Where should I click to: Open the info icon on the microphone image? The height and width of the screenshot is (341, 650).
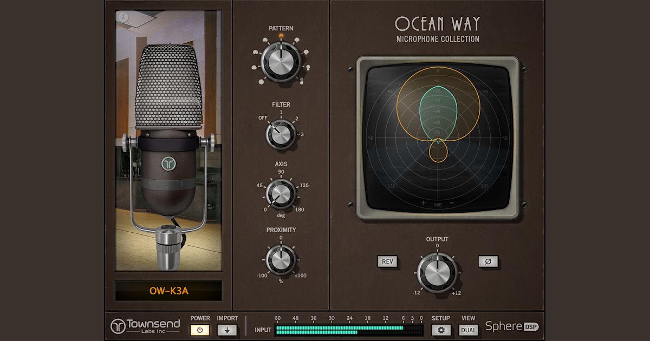tap(124, 17)
